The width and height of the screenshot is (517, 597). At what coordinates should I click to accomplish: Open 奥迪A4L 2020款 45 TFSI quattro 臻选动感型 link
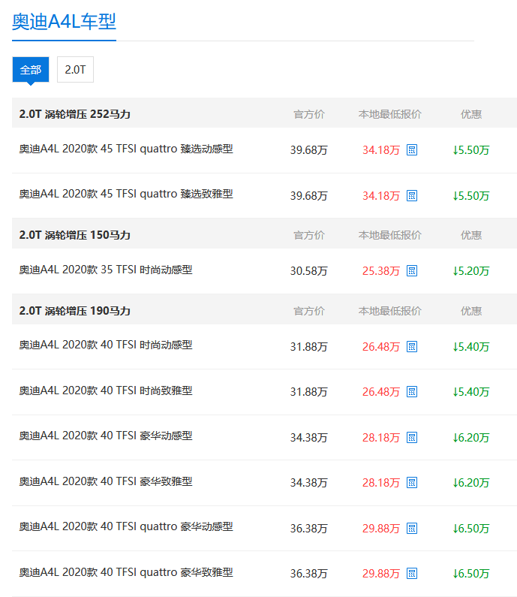pos(126,149)
